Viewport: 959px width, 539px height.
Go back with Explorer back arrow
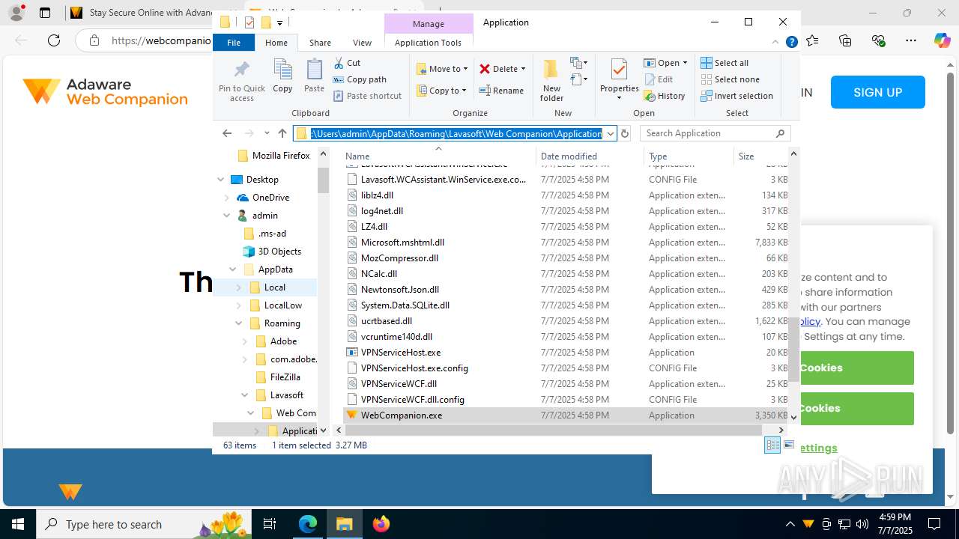227,133
